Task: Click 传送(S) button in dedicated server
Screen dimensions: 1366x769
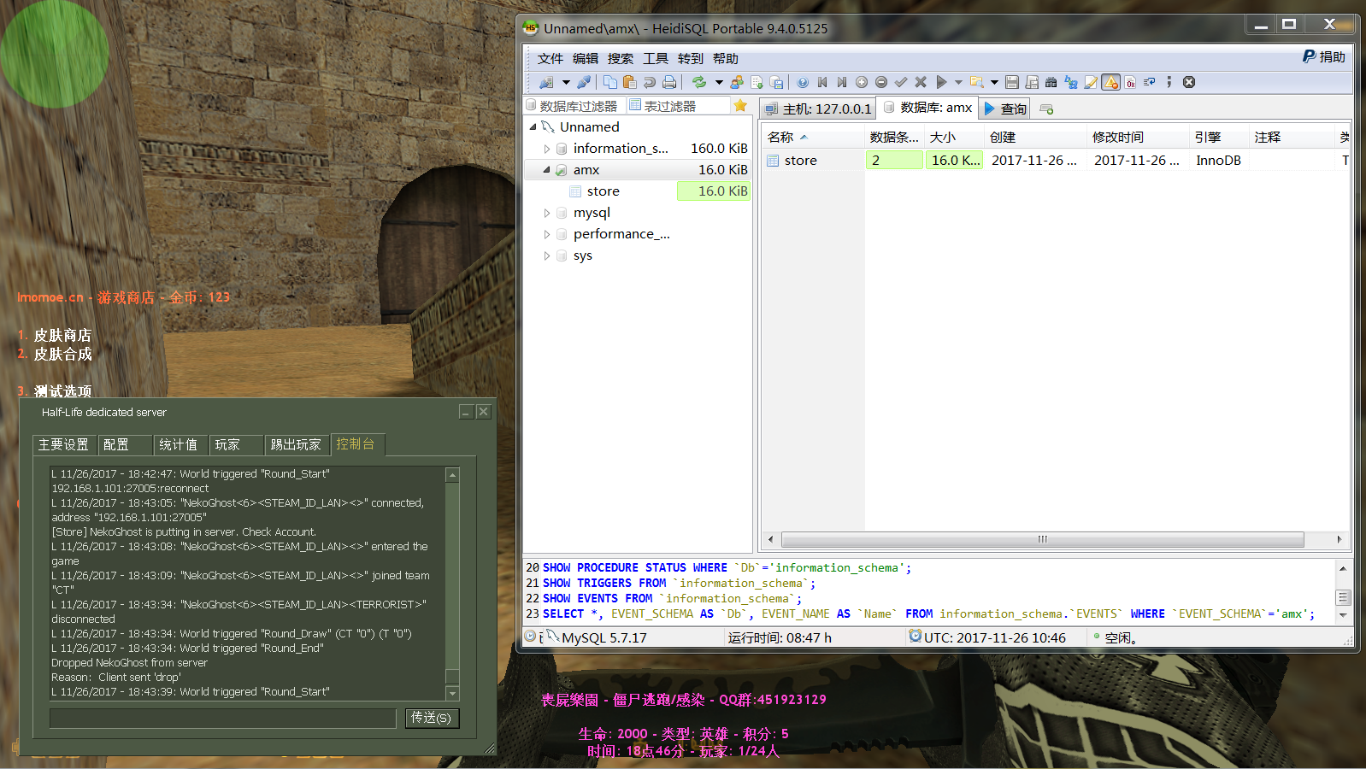Action: point(432,718)
